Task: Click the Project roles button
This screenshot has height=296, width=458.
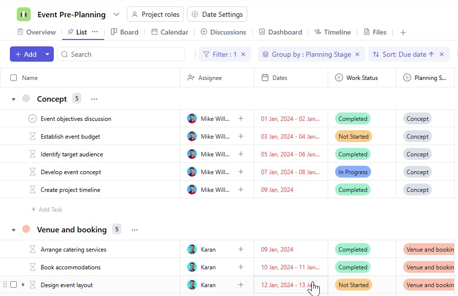Action: pos(155,14)
